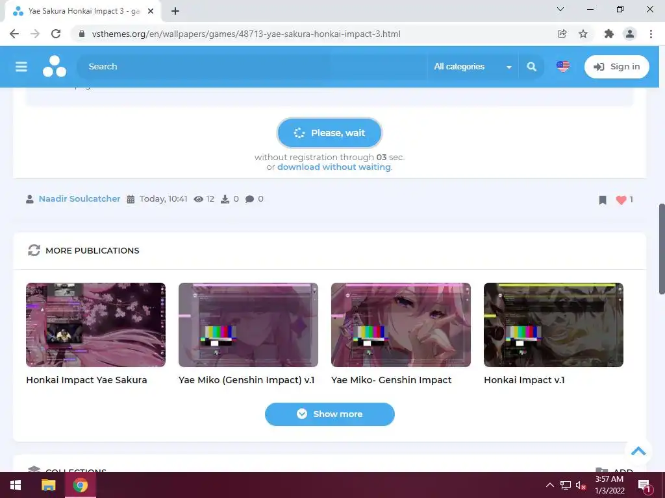This screenshot has width=665, height=498.
Task: Click the comments bubble icon
Action: click(x=250, y=199)
